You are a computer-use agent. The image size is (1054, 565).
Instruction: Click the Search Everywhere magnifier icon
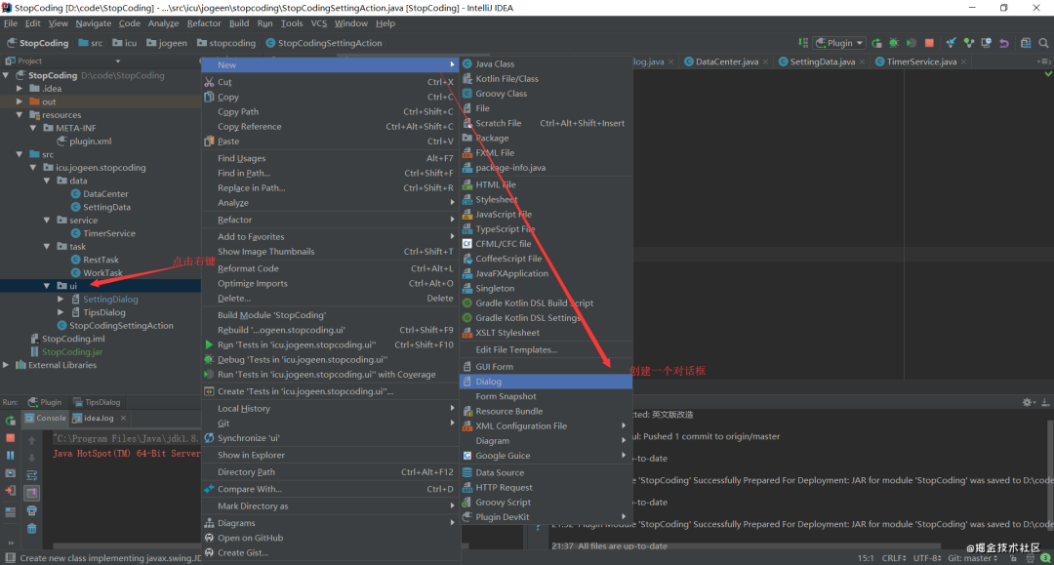pyautogui.click(x=1044, y=43)
